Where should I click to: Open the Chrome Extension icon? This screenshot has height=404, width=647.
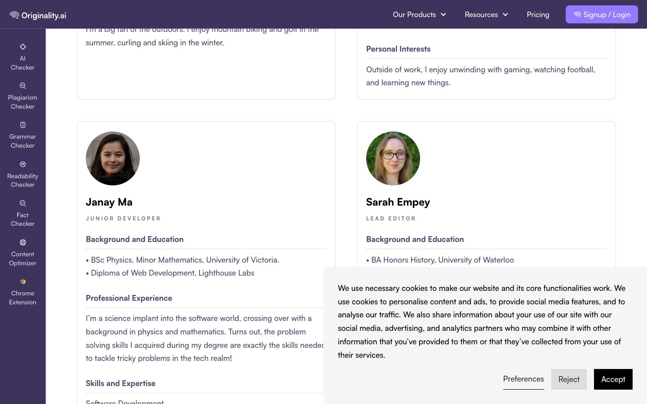23,281
